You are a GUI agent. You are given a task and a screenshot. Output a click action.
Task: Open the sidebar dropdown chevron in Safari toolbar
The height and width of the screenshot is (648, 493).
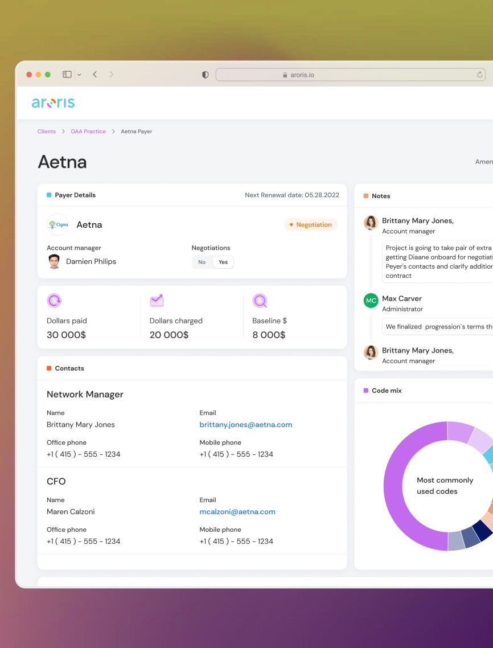79,75
